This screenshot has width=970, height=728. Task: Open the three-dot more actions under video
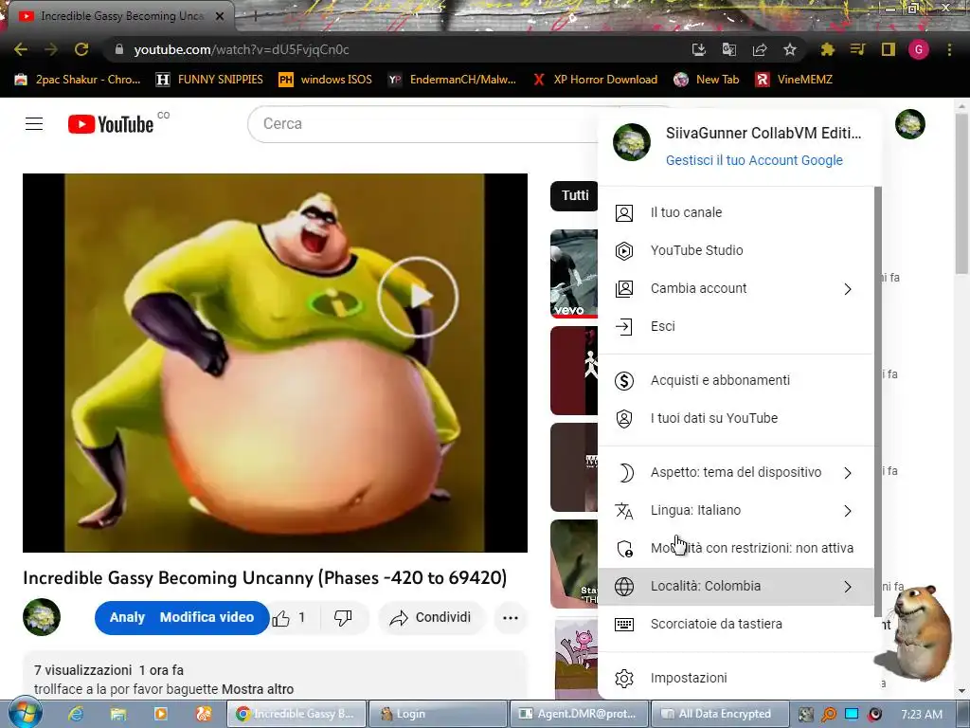[511, 618]
